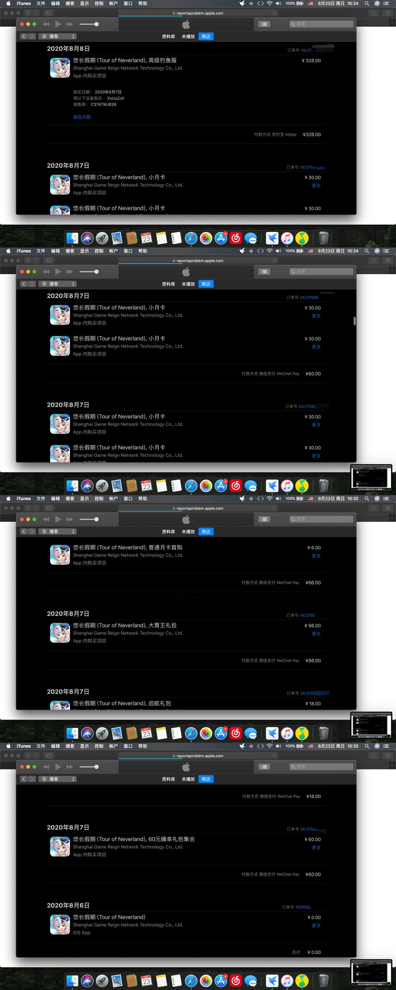Viewport: 396px width, 990px height.
Task: Click play in the iTunes window listing 高级钓鱼服
Action: (58, 24)
